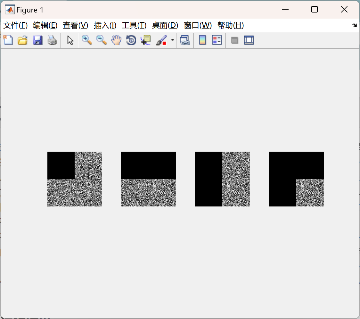The image size is (360, 319).
Task: Select the third image with black left half
Action: pyautogui.click(x=222, y=179)
